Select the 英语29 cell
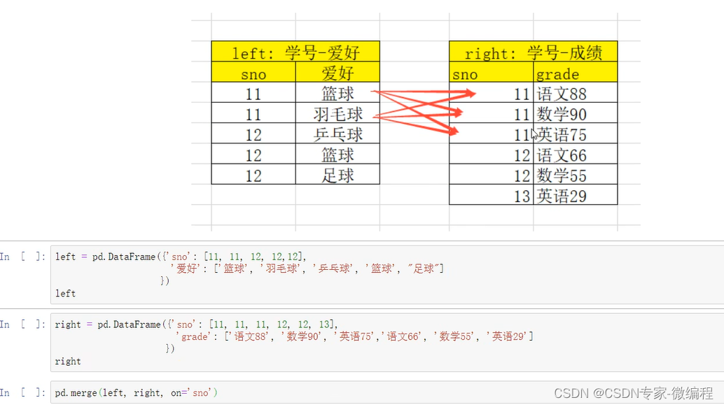This screenshot has height=407, width=724. point(576,195)
